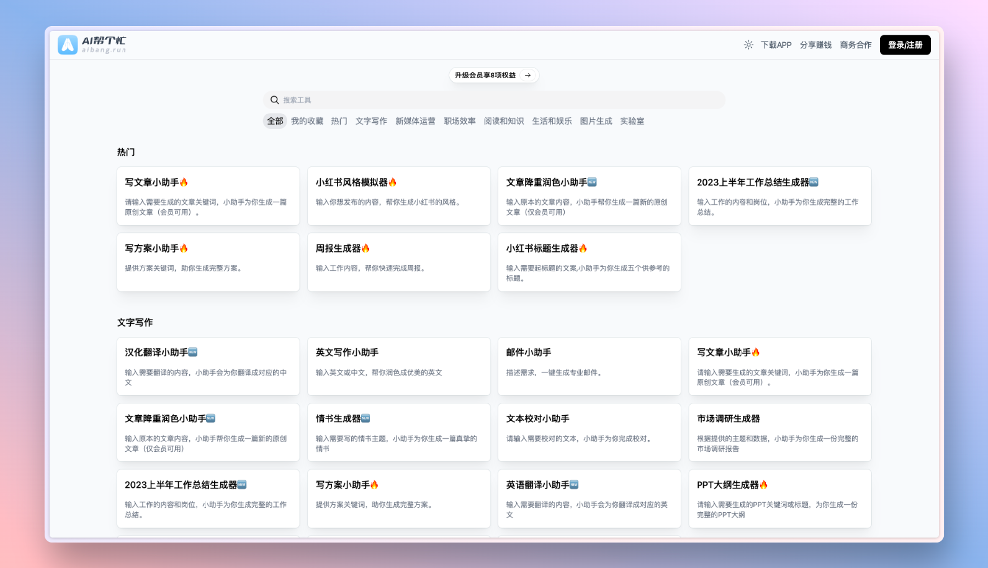Click NEW badge on 情书生成器 card
988x568 pixels.
tap(366, 418)
